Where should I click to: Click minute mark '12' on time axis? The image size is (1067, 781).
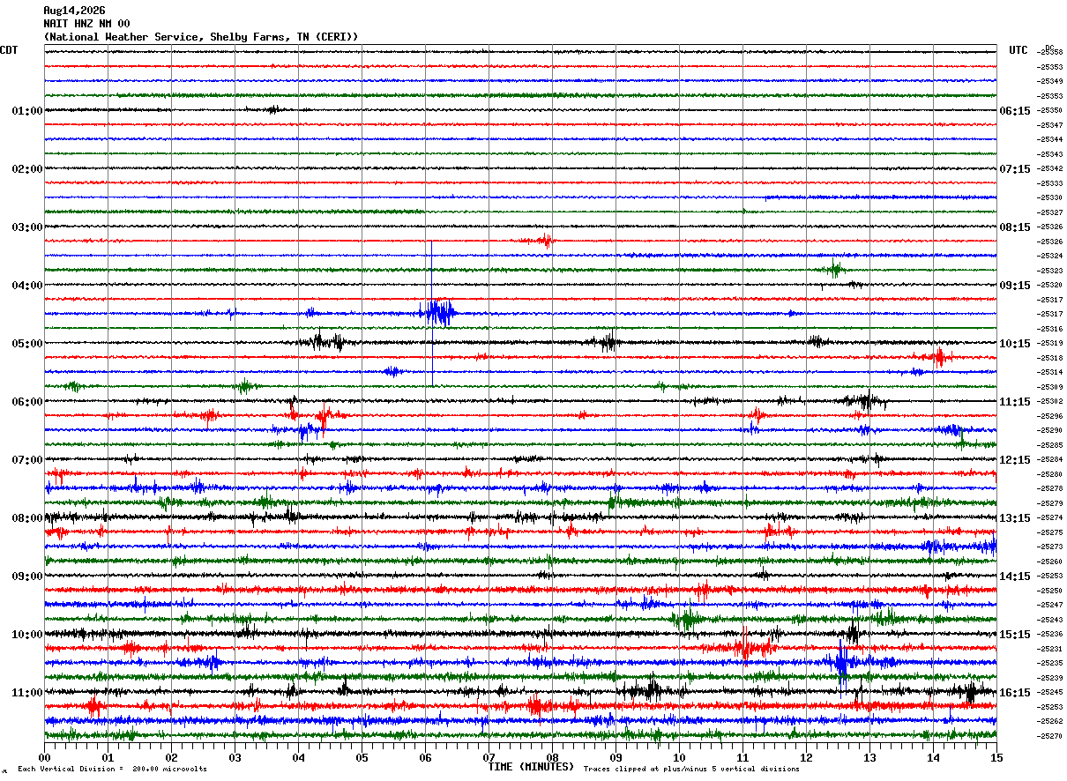tap(807, 757)
